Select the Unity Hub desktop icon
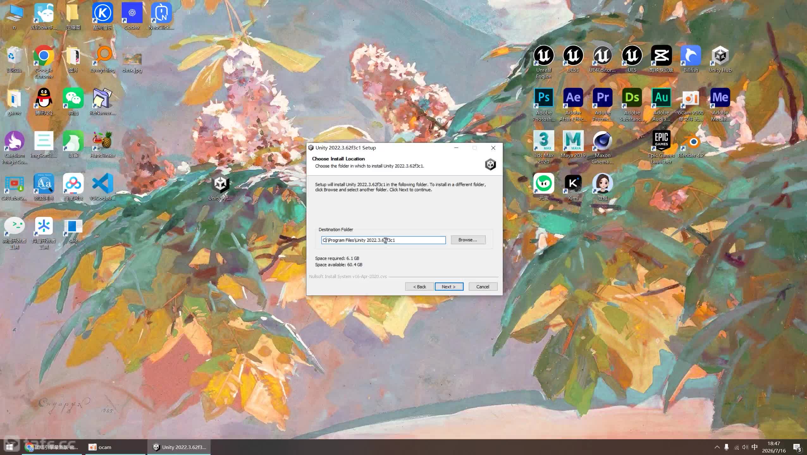 point(720,60)
